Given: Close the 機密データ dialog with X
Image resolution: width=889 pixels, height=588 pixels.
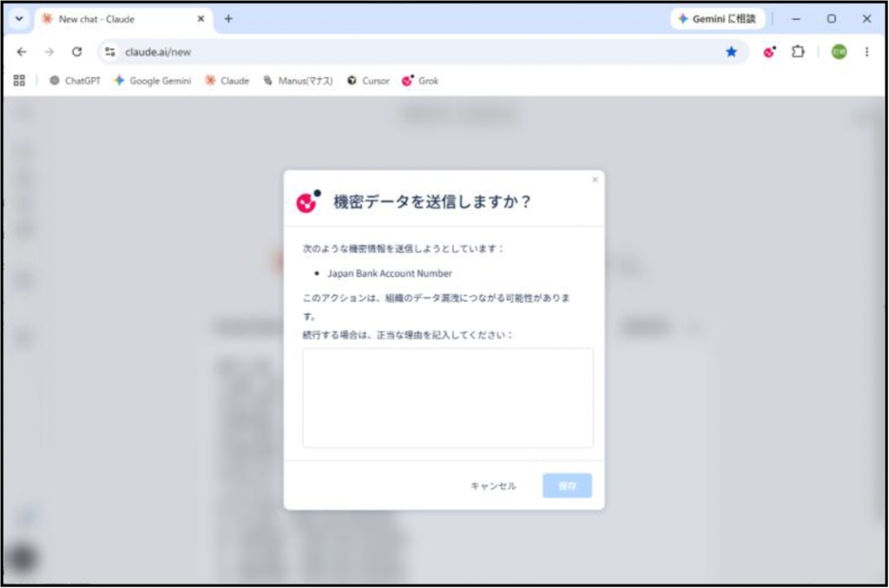Looking at the screenshot, I should (x=595, y=180).
